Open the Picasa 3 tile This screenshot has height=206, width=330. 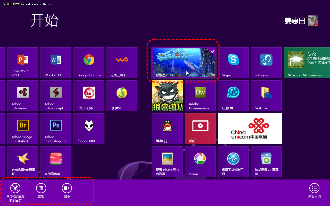[x=200, y=161]
